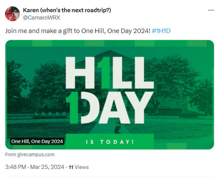Click the large DAY lettering in image
This screenshot has width=218, height=177.
click(117, 107)
